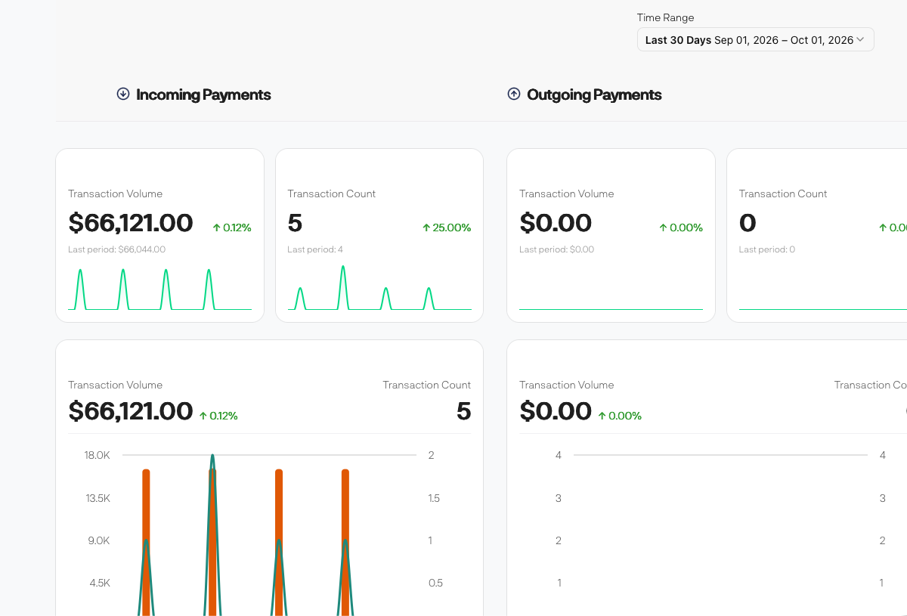Select the Incoming Payments heading
The image size is (907, 616).
[x=203, y=94]
